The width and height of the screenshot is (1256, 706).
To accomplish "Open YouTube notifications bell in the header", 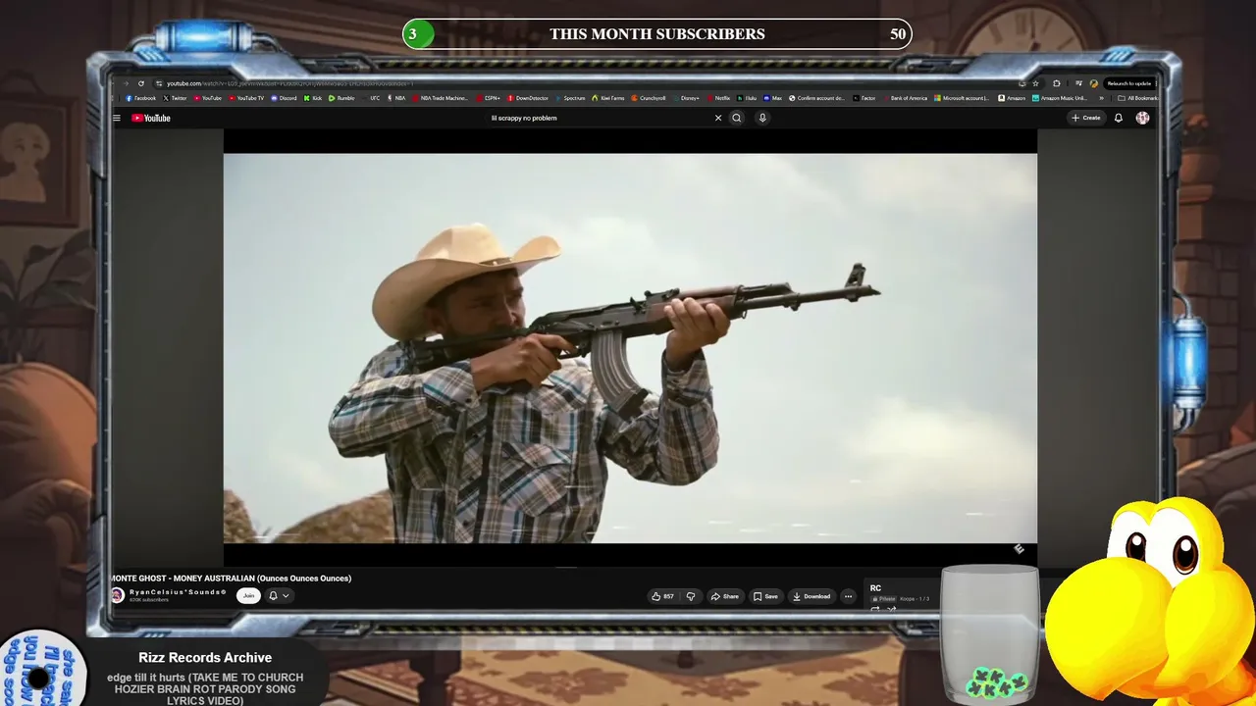I will 1119,118.
